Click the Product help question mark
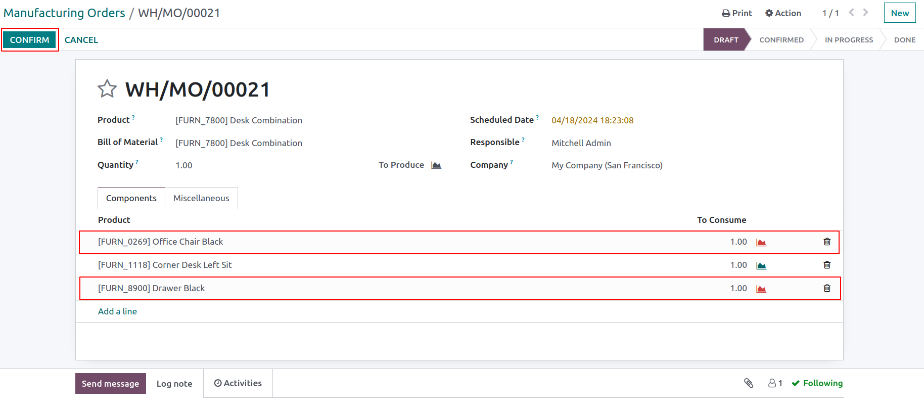The width and height of the screenshot is (924, 415). [133, 117]
